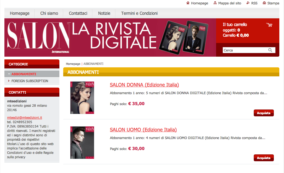Click the tel. 0248952305 text
The width and height of the screenshot is (284, 173).
[x=20, y=122]
